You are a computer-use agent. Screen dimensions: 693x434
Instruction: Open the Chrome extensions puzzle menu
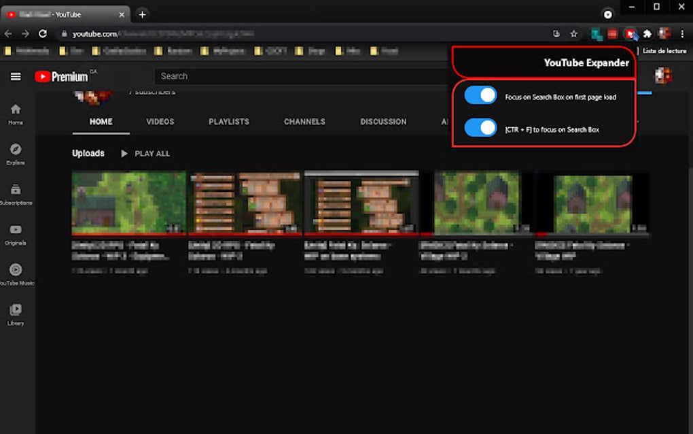tap(647, 33)
